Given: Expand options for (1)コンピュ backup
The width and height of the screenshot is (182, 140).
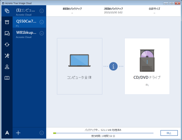Looking at the screenshot, I should click(x=42, y=11).
